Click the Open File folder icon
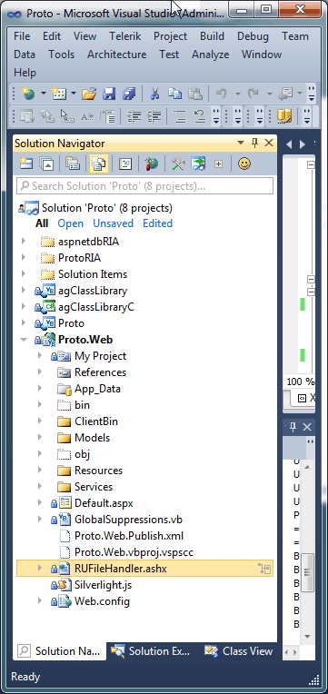This screenshot has height=694, width=328. (89, 94)
